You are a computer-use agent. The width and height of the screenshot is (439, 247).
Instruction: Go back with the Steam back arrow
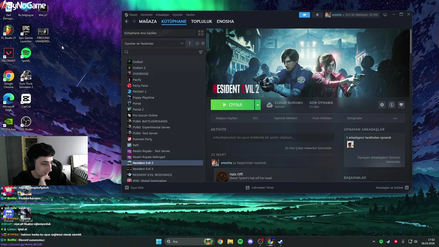(127, 21)
